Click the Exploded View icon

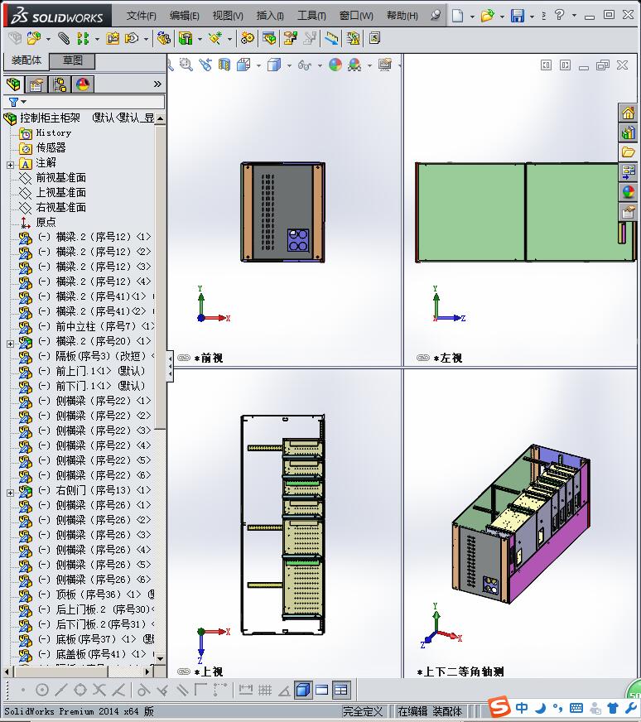[290, 39]
